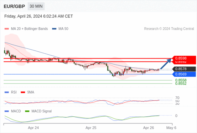Click the MACD blue legend marker
This screenshot has width=197, height=133.
coord(7,111)
